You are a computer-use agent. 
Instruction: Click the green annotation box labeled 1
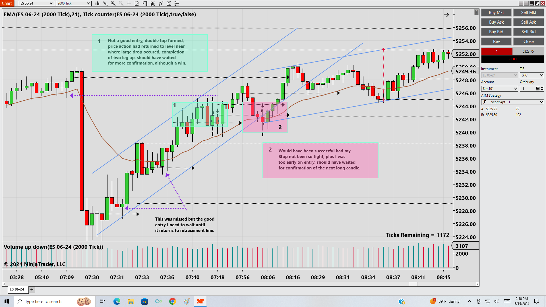point(150,53)
